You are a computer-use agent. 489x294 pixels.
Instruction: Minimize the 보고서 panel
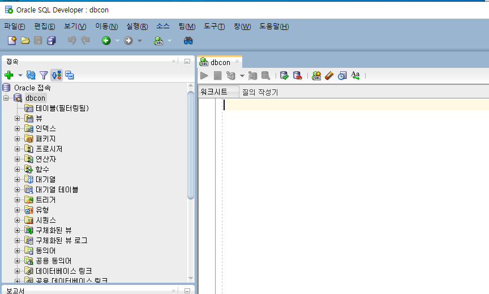tap(187, 291)
